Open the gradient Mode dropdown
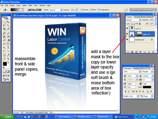The width and height of the screenshot is (158, 119). (x=56, y=10)
